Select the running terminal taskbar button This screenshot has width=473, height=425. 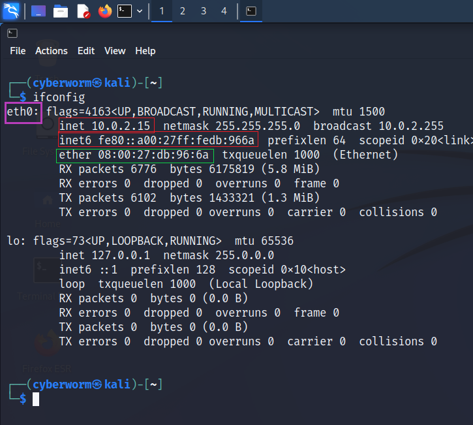[x=251, y=11]
